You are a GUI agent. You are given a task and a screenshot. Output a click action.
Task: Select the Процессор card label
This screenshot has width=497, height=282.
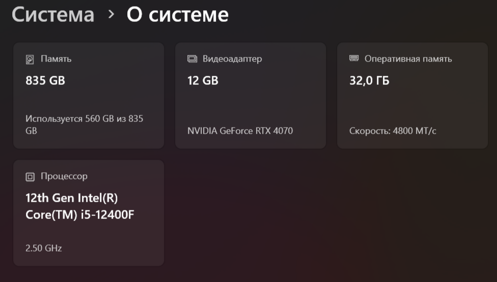tap(64, 176)
